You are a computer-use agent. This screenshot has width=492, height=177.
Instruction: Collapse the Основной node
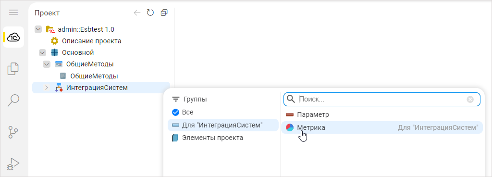point(42,52)
